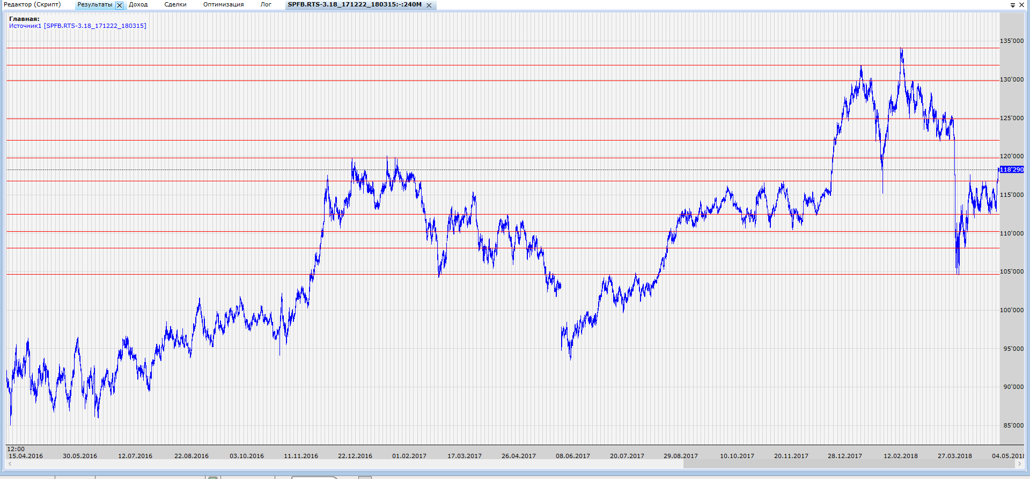Click the Главная: pane label
1030x479 pixels.
coord(24,19)
